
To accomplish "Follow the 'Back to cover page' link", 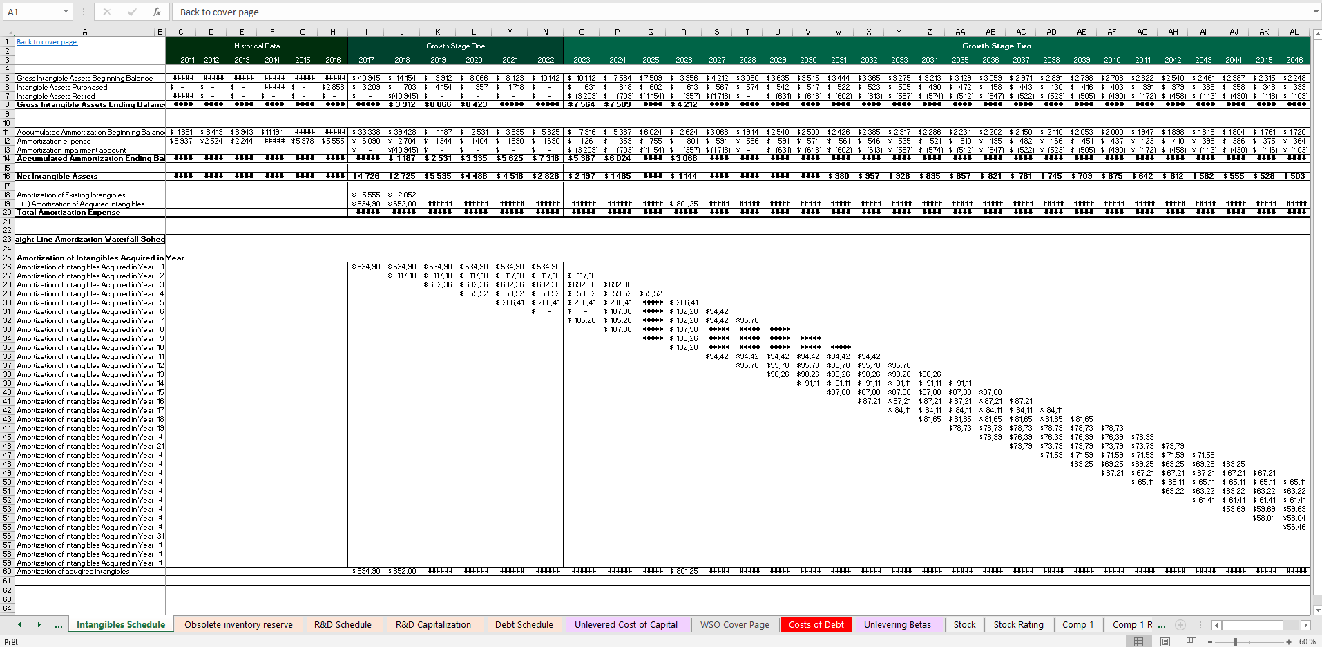I will pyautogui.click(x=47, y=42).
